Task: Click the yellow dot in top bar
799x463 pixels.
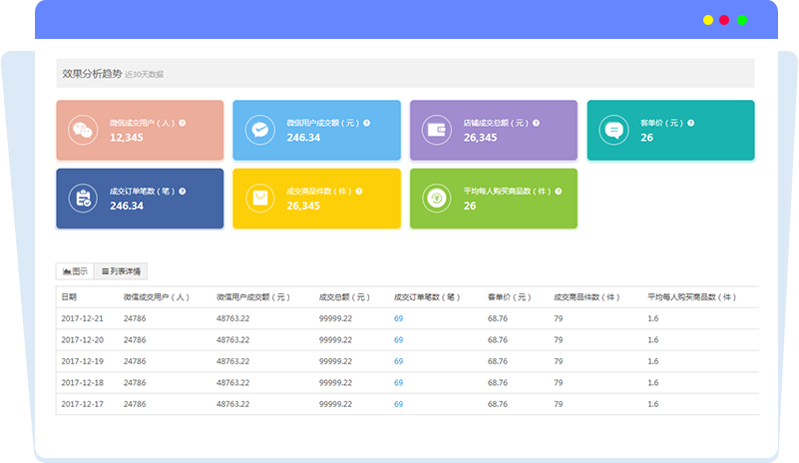Action: pos(707,19)
